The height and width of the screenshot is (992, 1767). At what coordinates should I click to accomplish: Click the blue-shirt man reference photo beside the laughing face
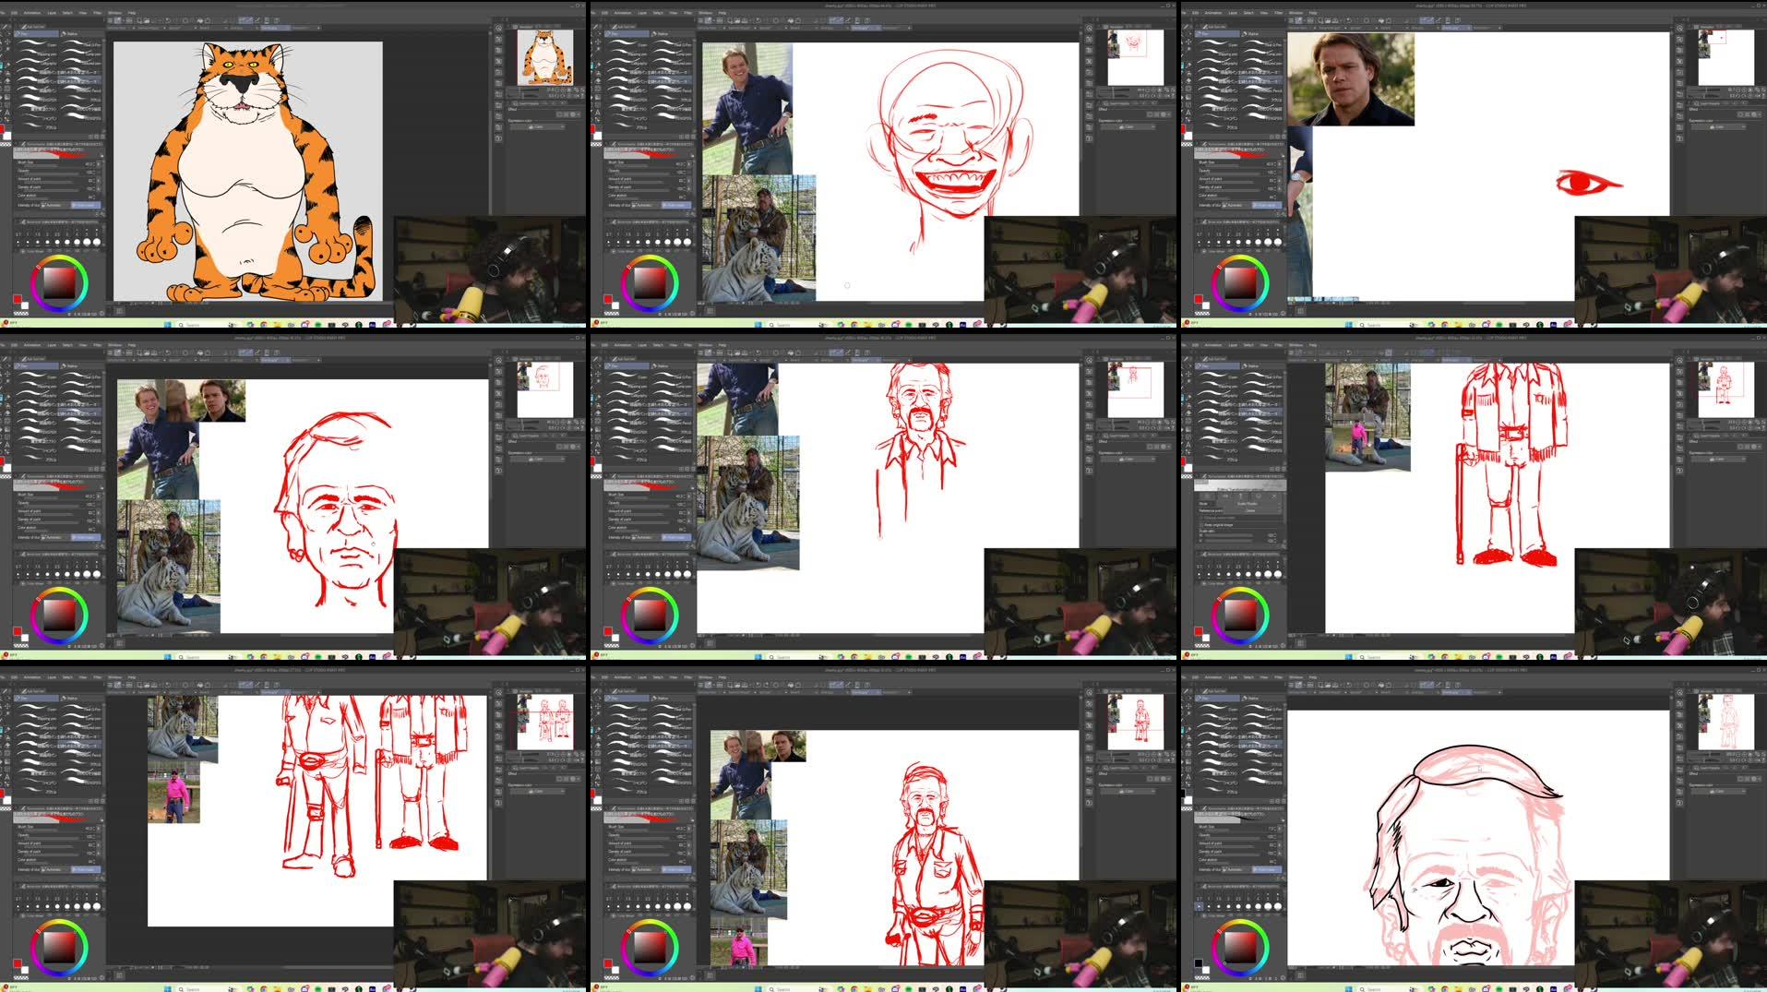(746, 108)
